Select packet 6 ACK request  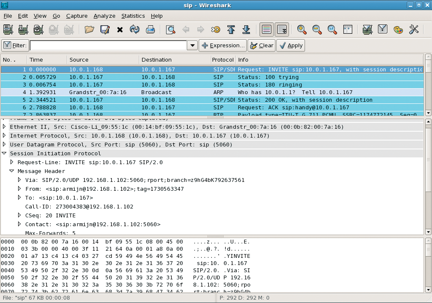(x=212, y=108)
